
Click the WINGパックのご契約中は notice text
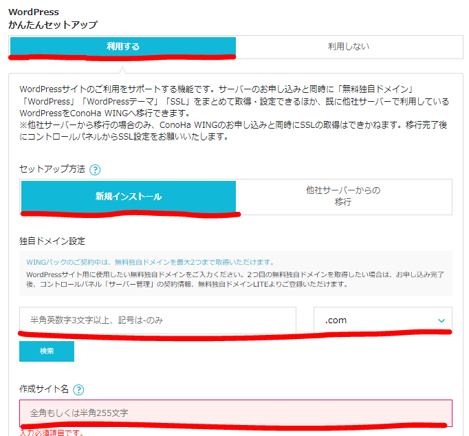(x=151, y=262)
